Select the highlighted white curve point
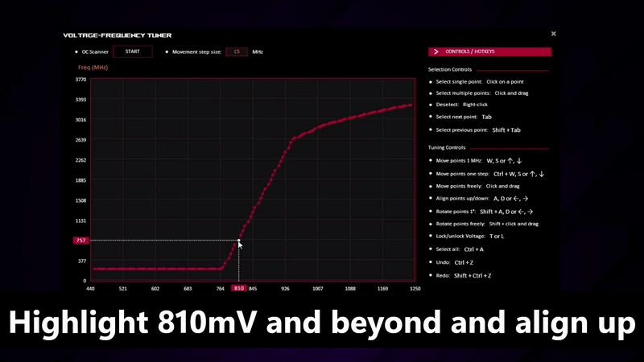 [x=239, y=240]
